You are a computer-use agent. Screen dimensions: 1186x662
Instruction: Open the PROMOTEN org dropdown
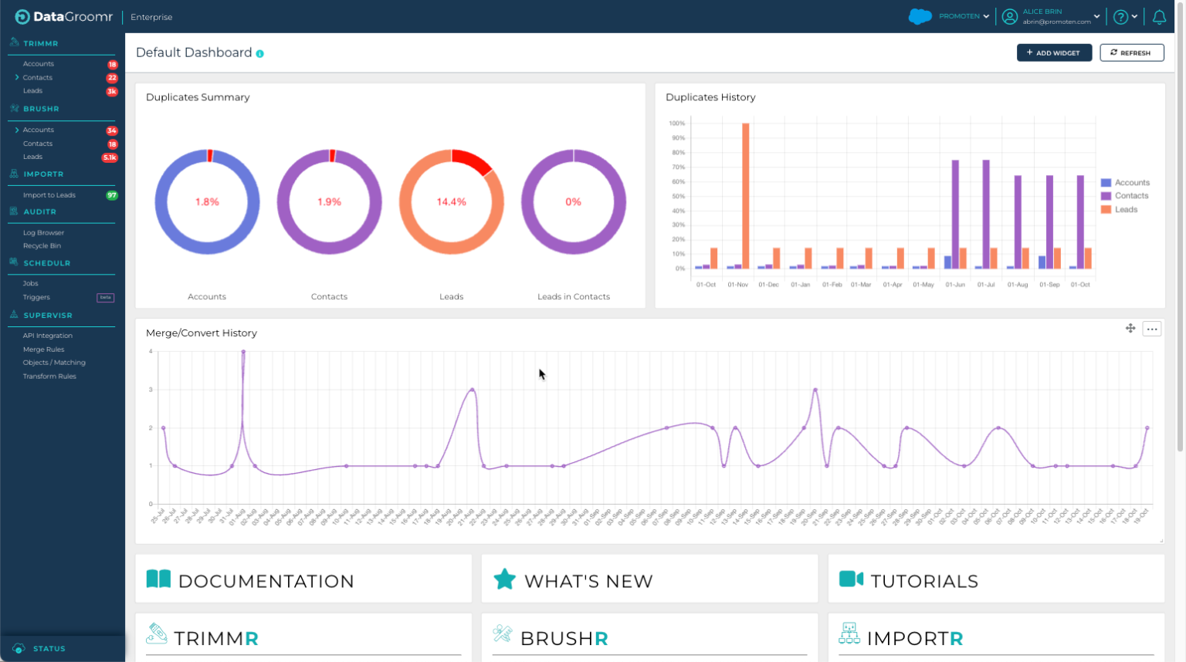tap(964, 16)
